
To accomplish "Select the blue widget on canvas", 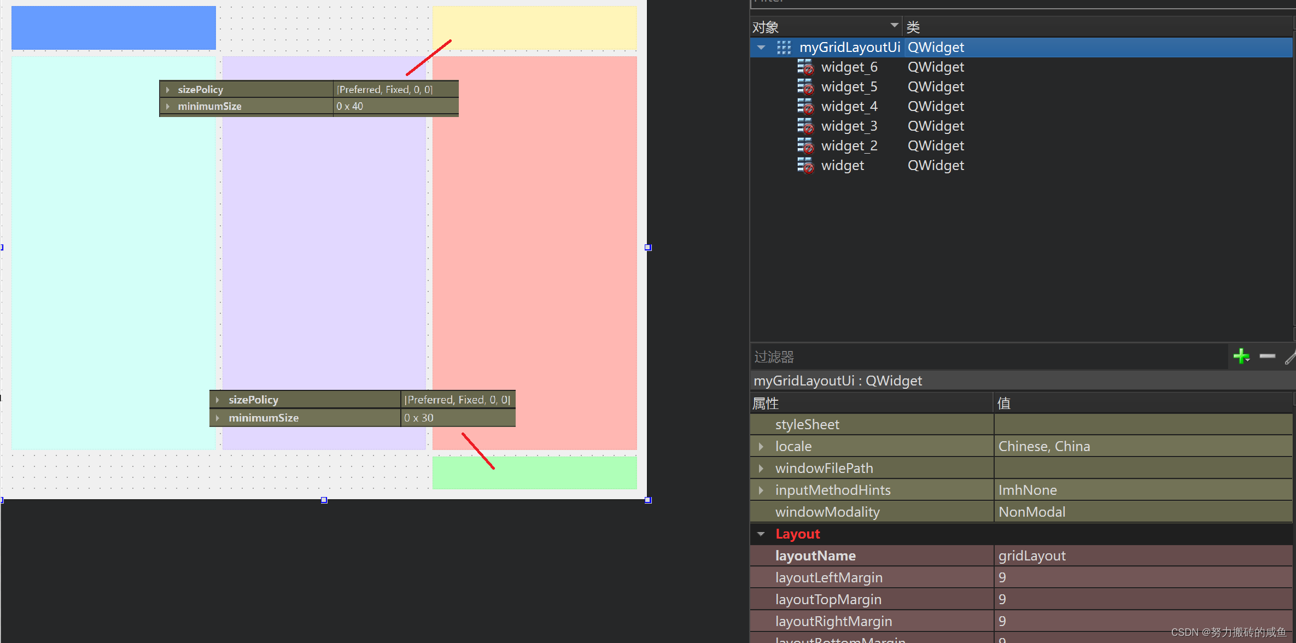I will point(113,28).
